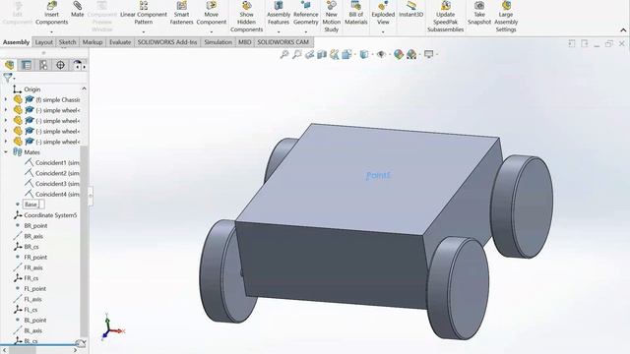Viewport: 630px width, 354px height.
Task: Open the DimXpertManager tab
Action: [60, 65]
